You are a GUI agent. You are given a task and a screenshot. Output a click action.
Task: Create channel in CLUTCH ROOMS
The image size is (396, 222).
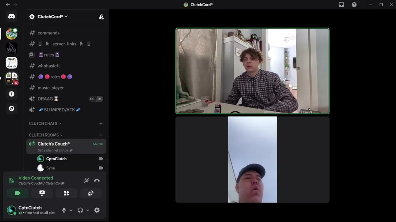[x=101, y=135]
